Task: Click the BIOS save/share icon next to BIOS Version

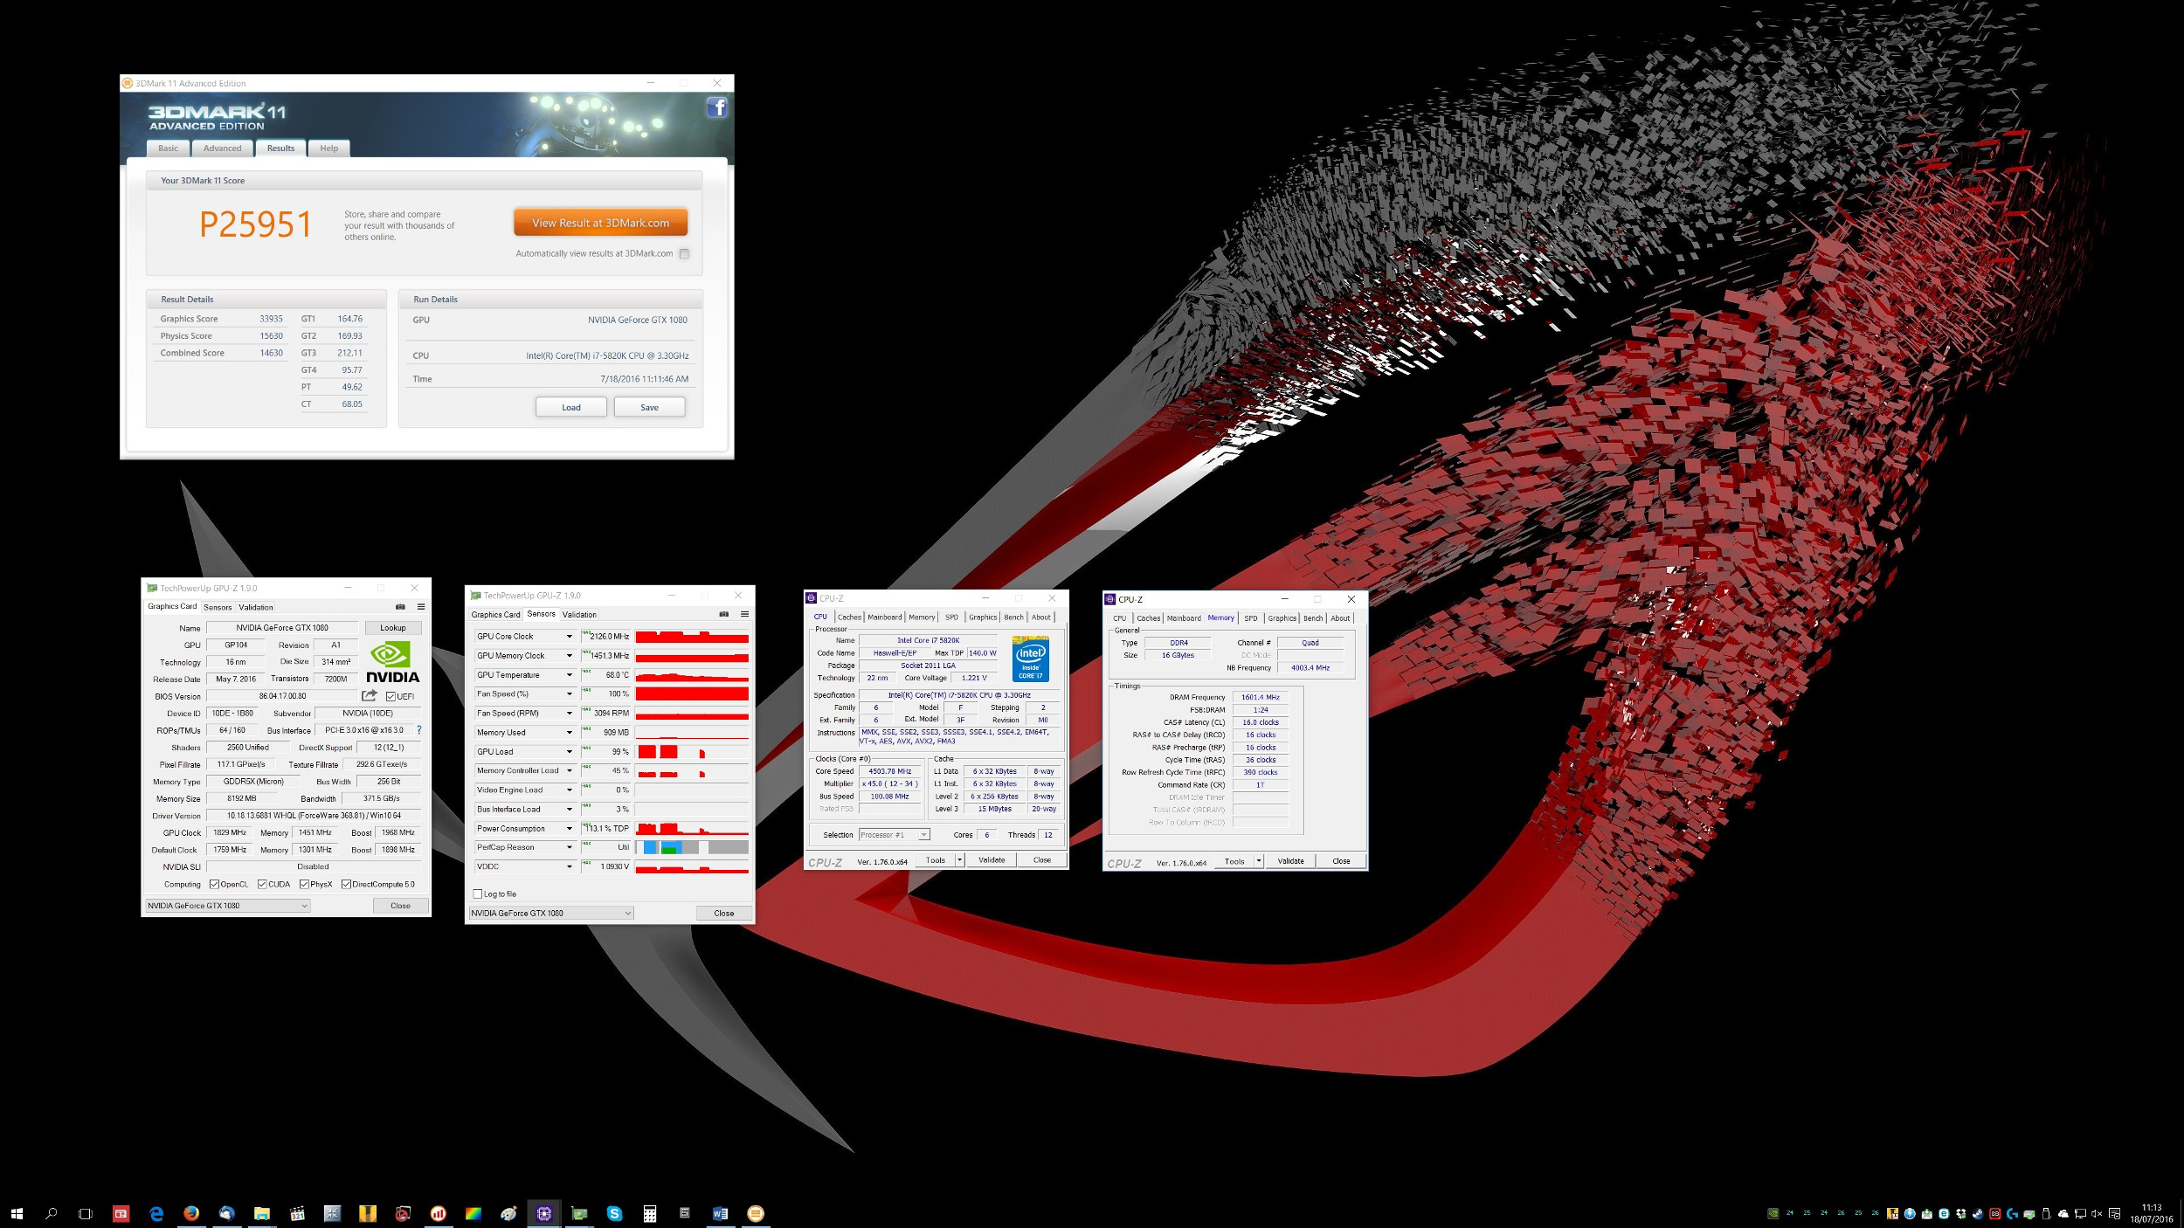Action: [370, 695]
